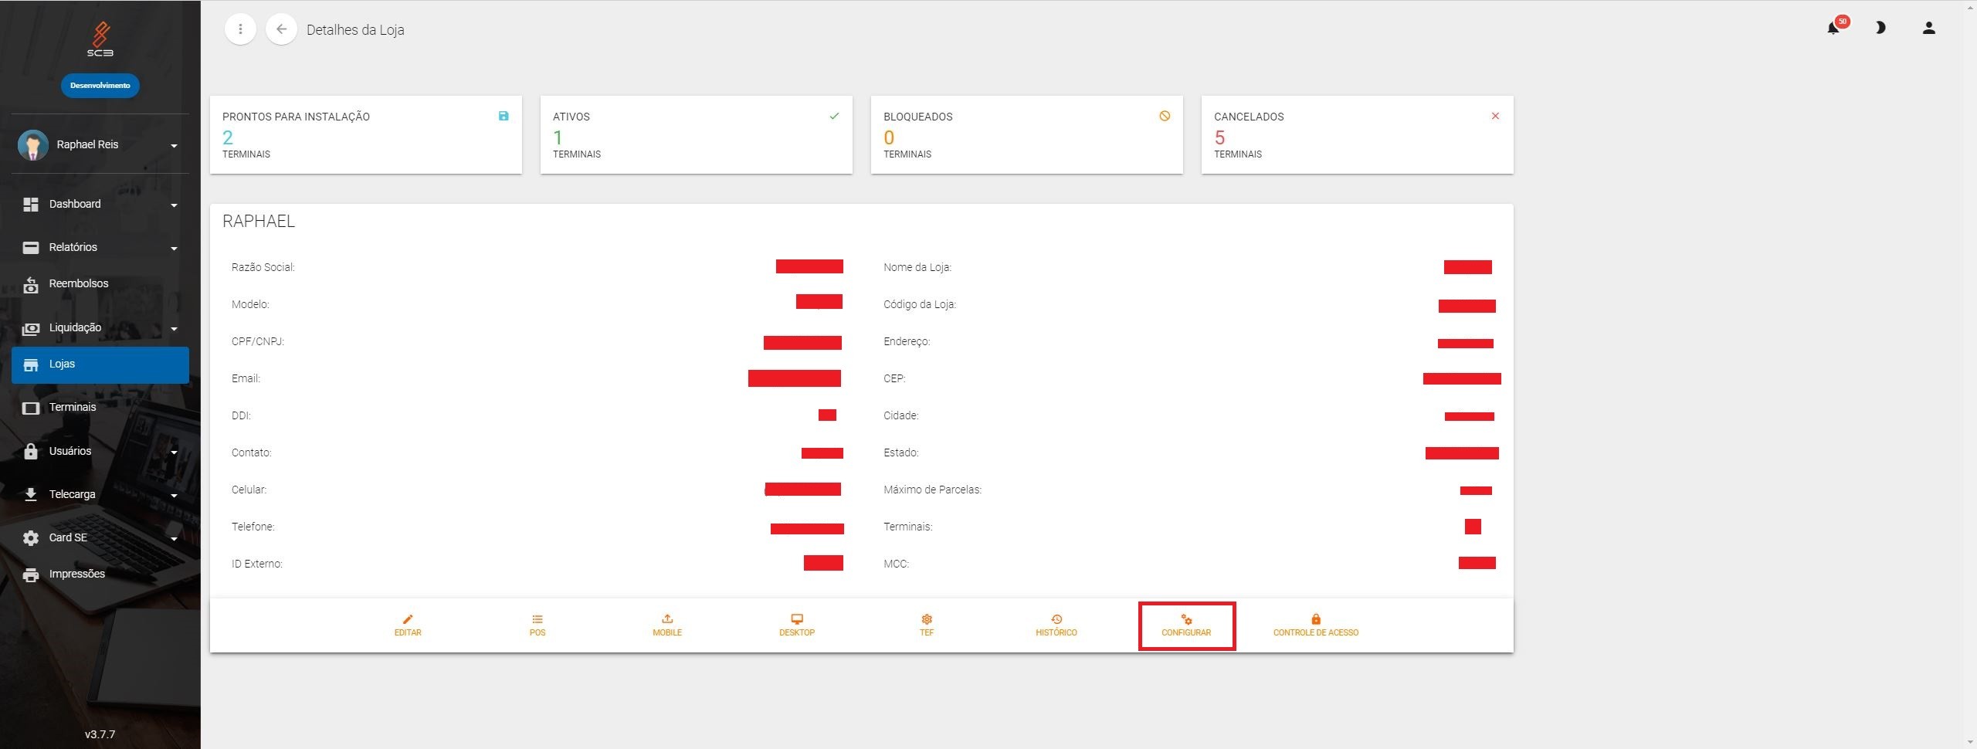This screenshot has height=749, width=1977.
Task: Open the Histórico action
Action: coord(1056,625)
